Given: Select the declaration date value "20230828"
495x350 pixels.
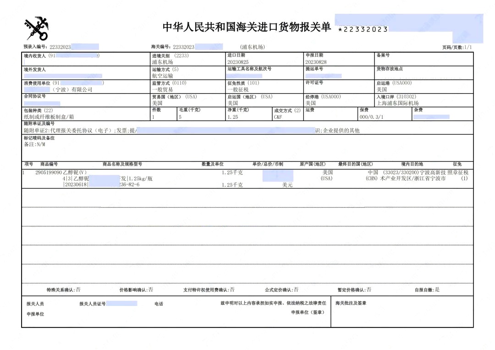Looking at the screenshot, I should pos(316,62).
